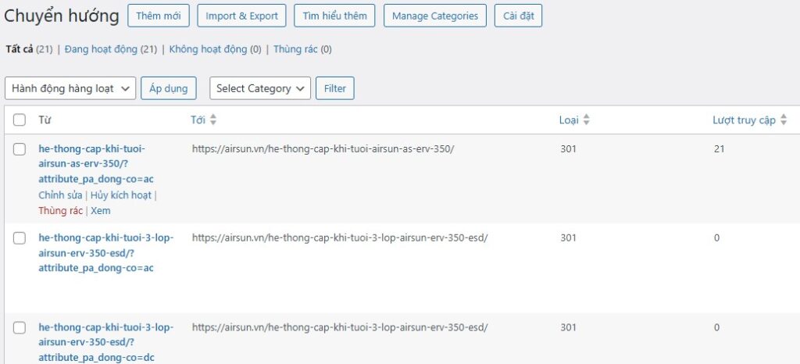The height and width of the screenshot is (364, 800).
Task: Click Chỉnh sửa under first redirect
Action: 60,195
